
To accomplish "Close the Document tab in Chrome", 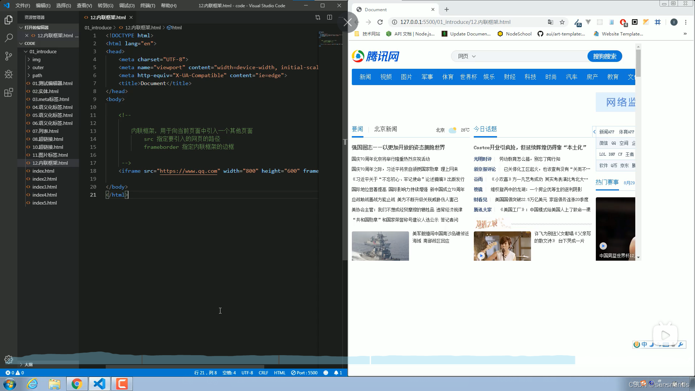I will coord(433,9).
